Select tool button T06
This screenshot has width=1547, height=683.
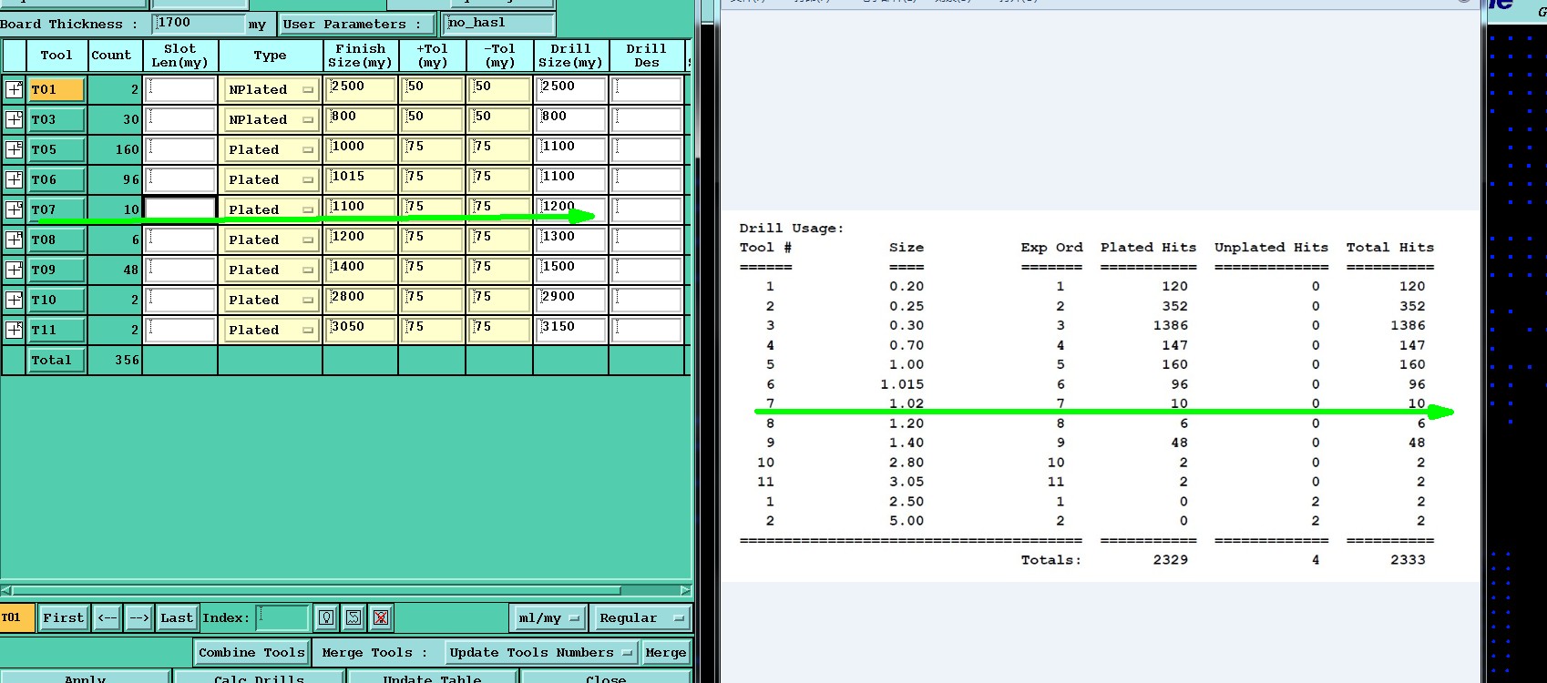click(x=56, y=179)
